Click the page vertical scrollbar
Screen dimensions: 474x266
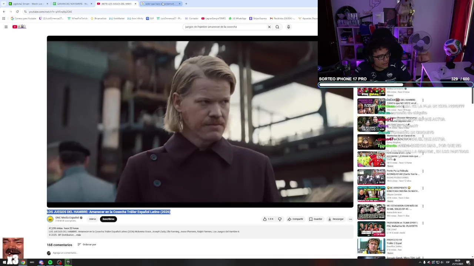(473, 96)
